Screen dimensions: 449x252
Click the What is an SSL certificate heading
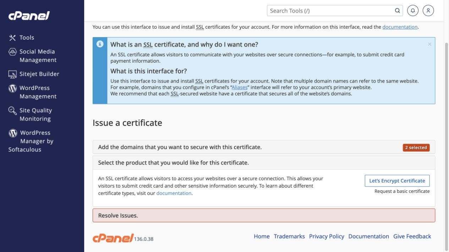[184, 45]
